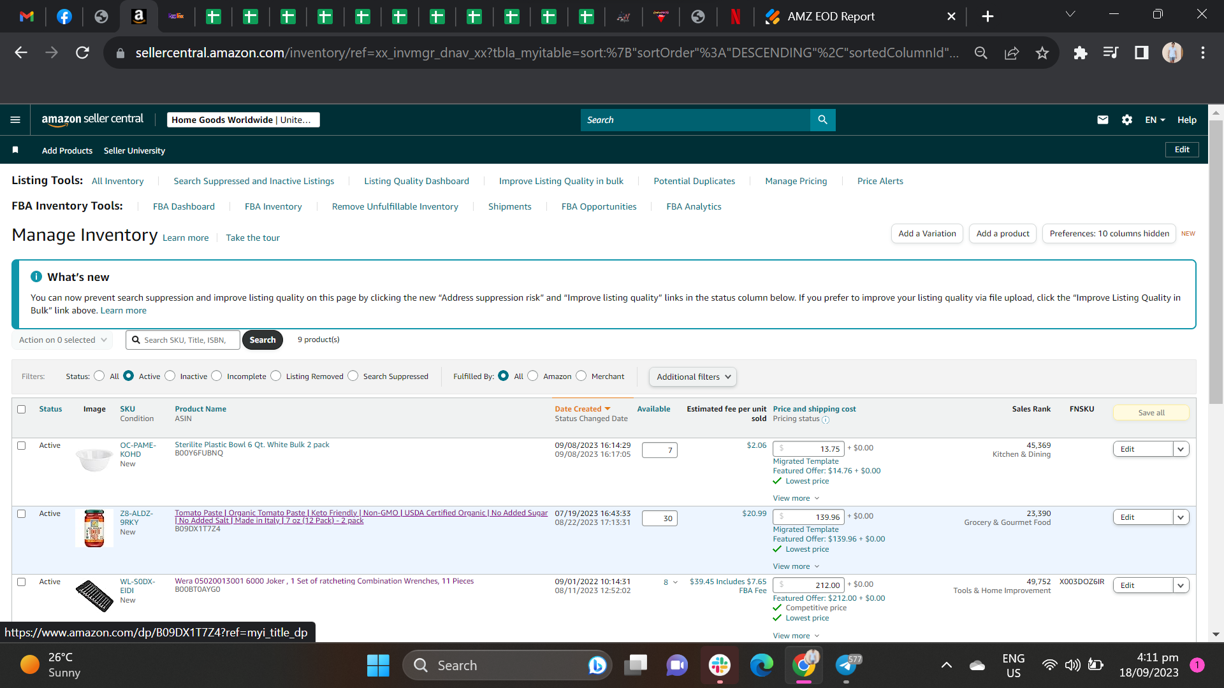Open the Additional filters dropdown
Image resolution: width=1224 pixels, height=688 pixels.
[x=693, y=377]
